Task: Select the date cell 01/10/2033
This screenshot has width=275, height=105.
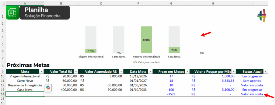Action: click(138, 90)
